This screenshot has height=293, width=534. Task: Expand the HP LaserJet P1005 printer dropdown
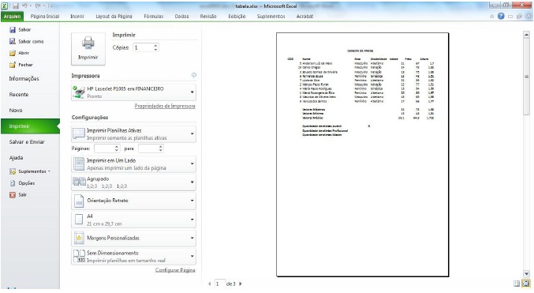pos(134,92)
